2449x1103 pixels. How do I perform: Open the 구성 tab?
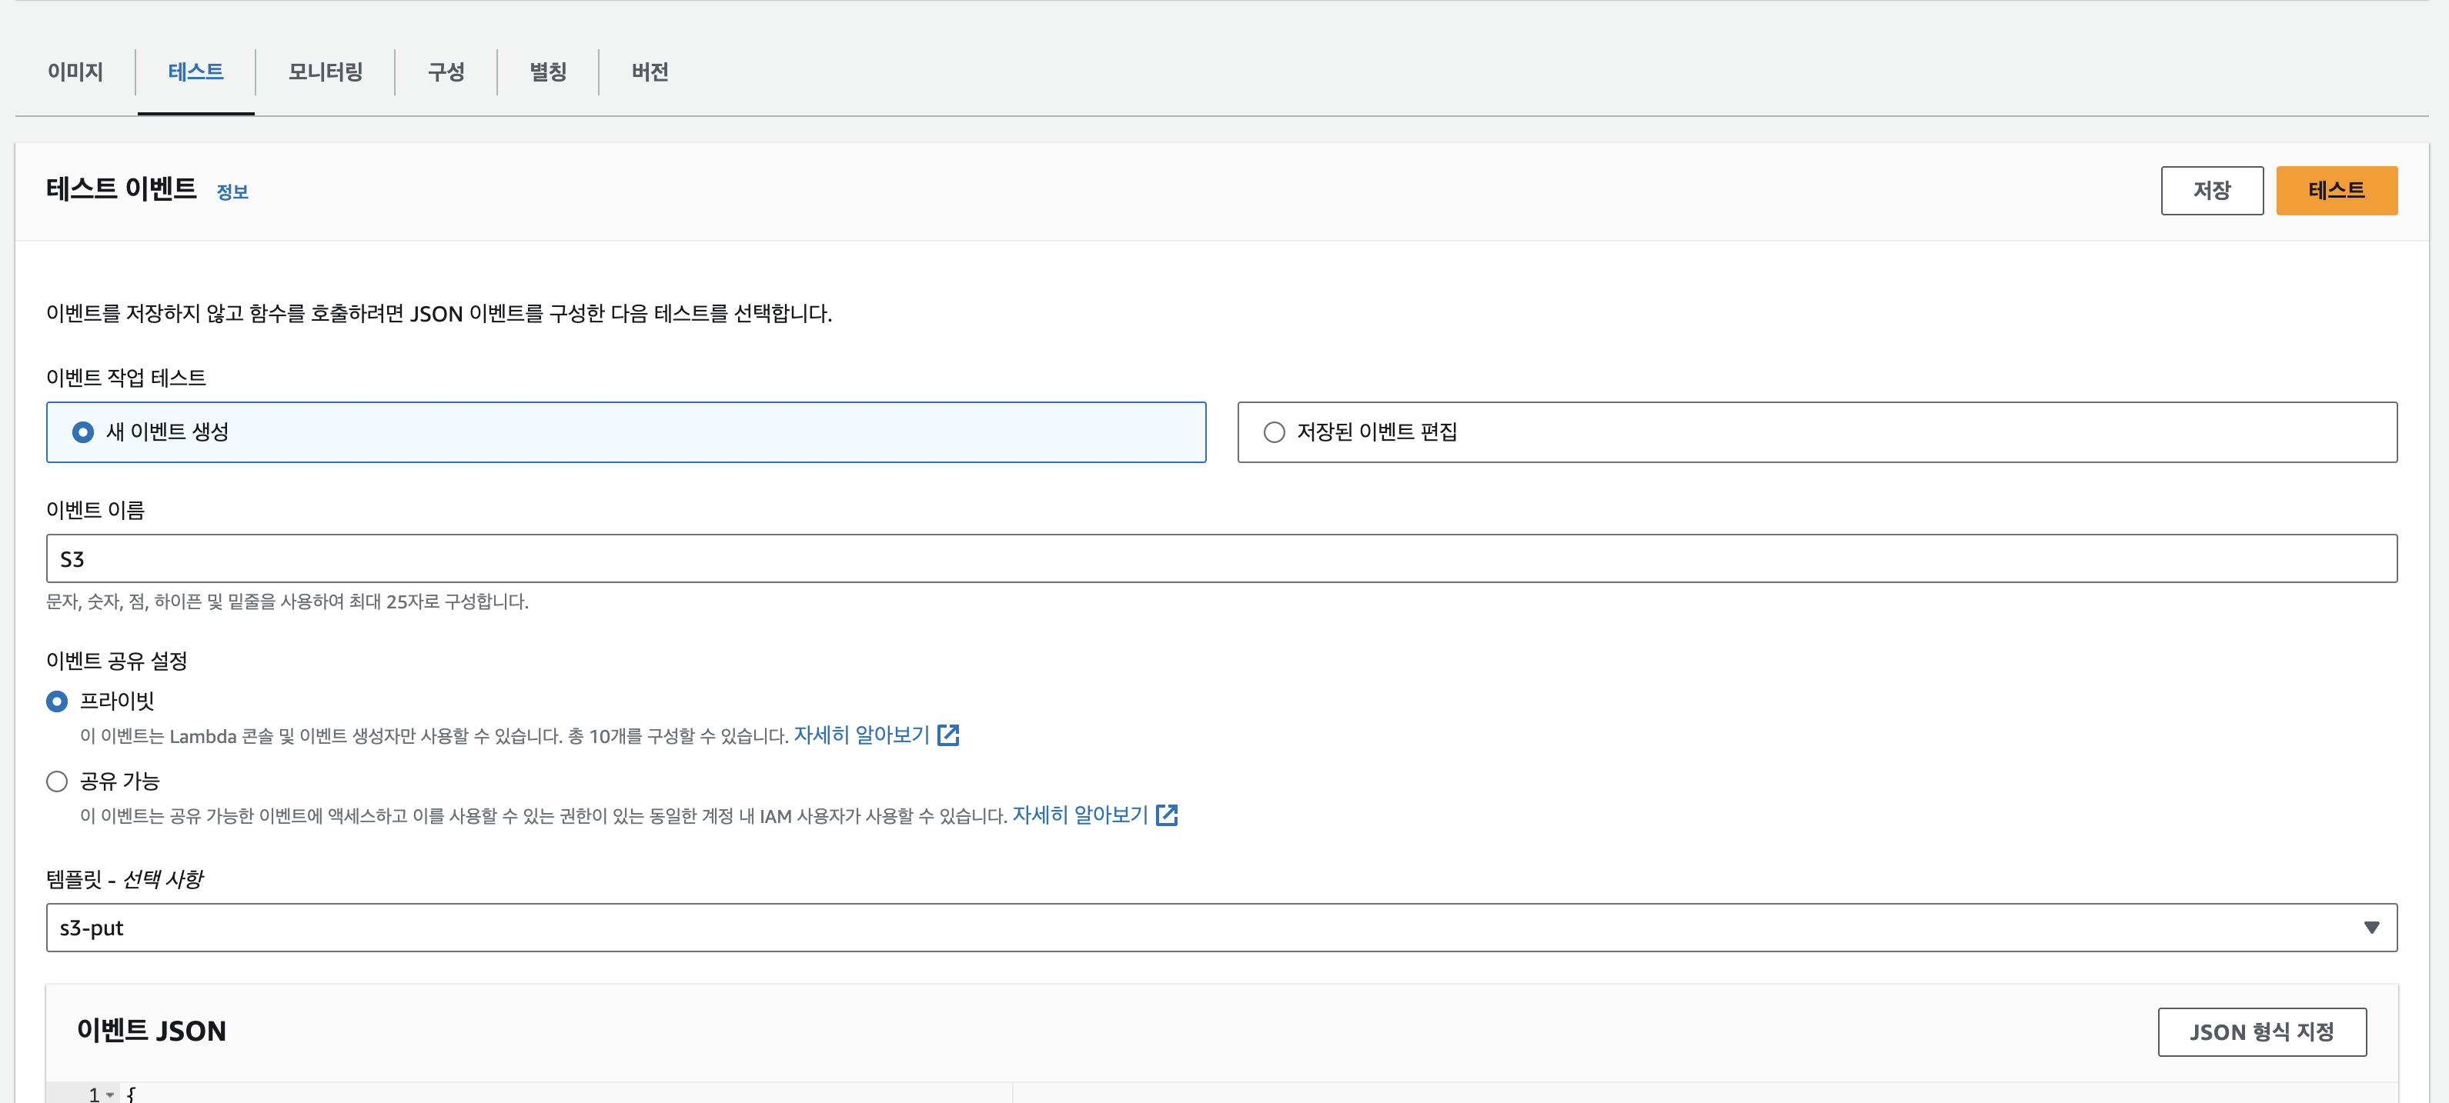click(x=446, y=72)
